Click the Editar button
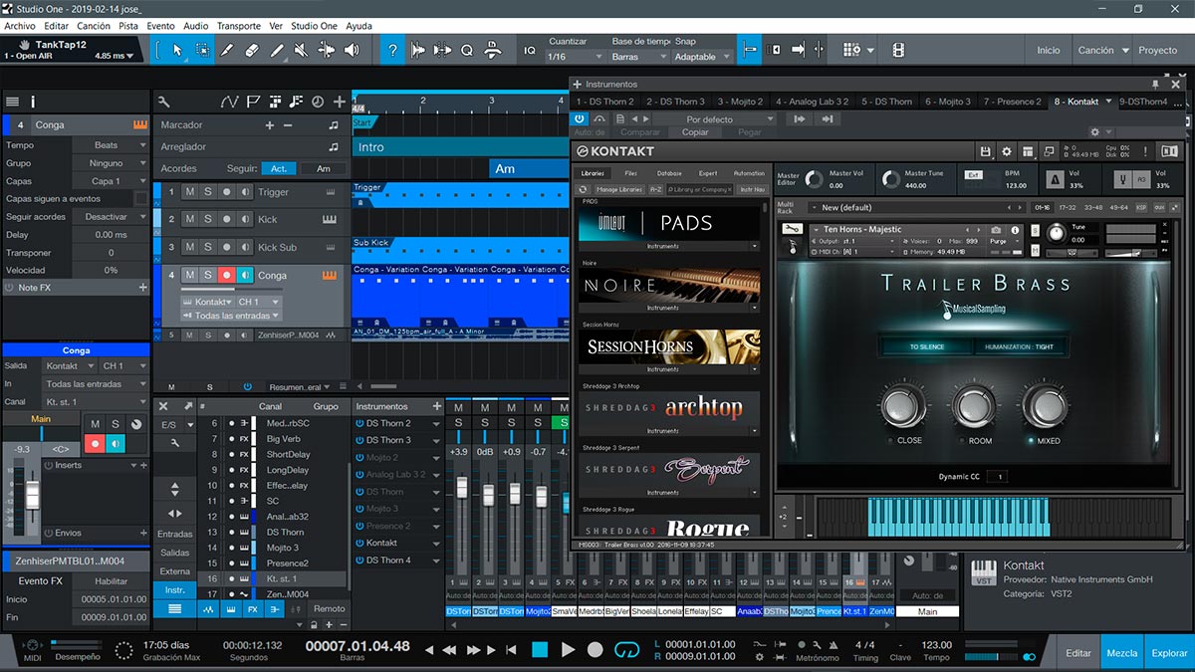 tap(1078, 653)
